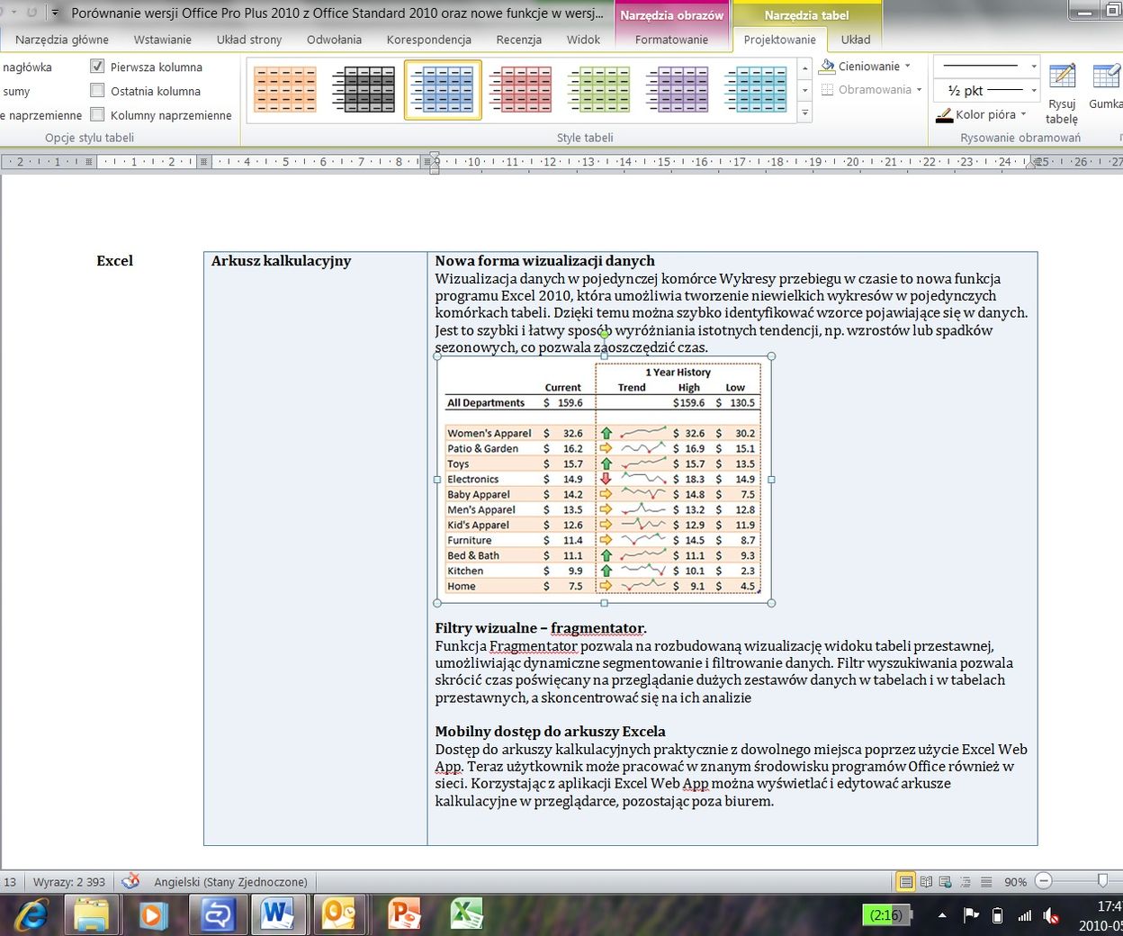1123x936 pixels.
Task: Apply the red table style thumbnail
Action: pos(520,90)
